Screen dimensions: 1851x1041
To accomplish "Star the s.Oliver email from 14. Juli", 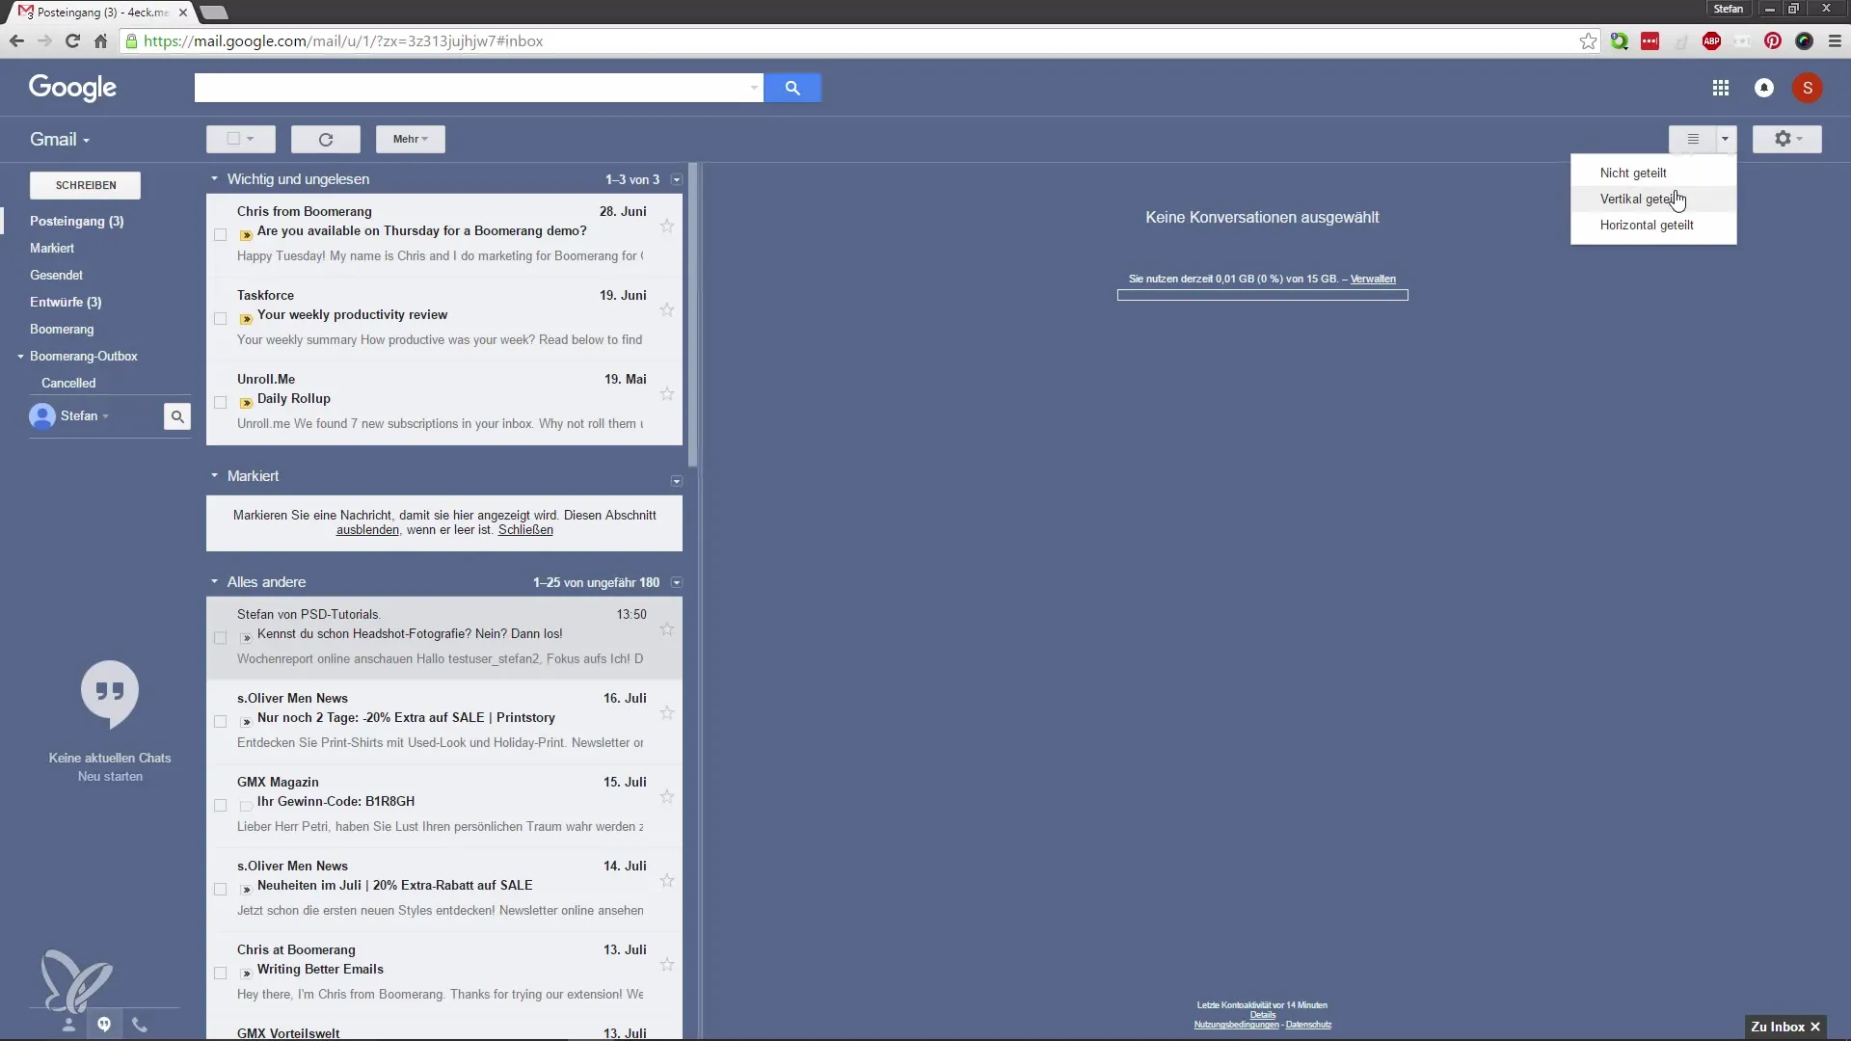I will [x=667, y=881].
